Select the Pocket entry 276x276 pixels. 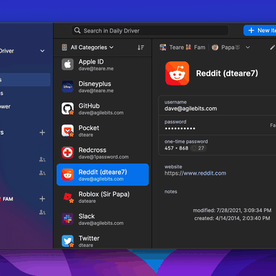pos(103,130)
